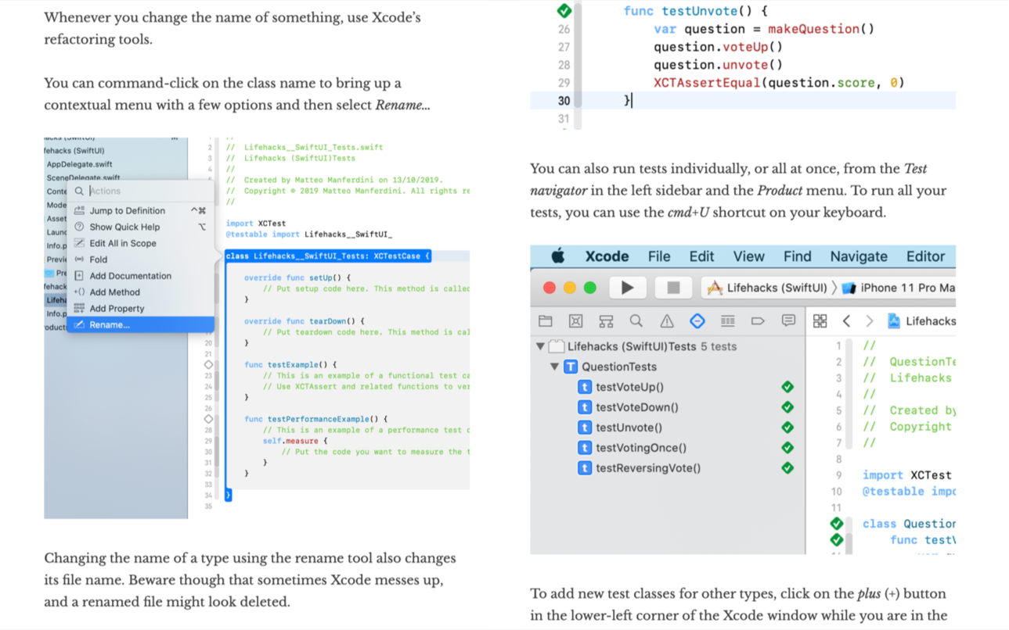Open the Navigate menu
The image size is (1009, 630).
(859, 256)
